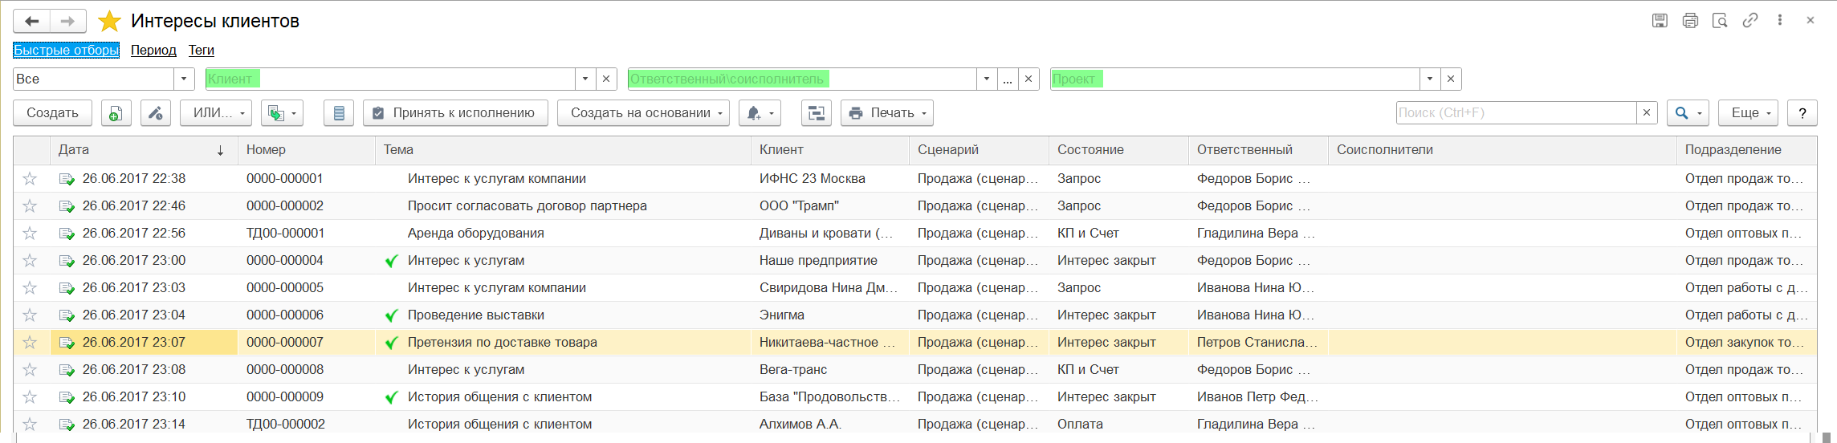Toggle the star for ИФНС 23 Москва row
Viewport: 1837px width, 443px height.
tap(30, 179)
